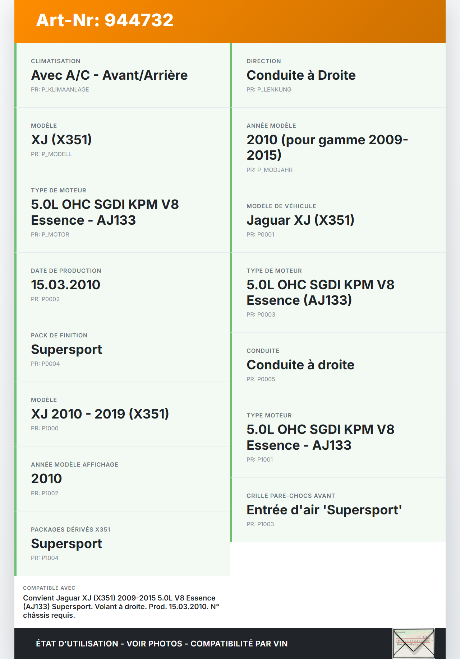Select Année Modèle Affichage 2010 value
This screenshot has width=460, height=659.
46,478
